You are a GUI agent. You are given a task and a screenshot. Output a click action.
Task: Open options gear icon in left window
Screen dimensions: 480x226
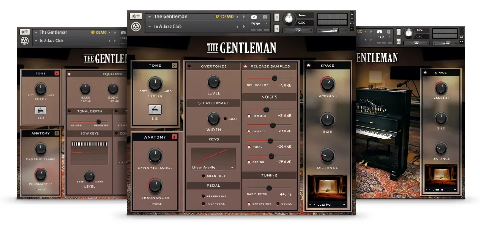[x=24, y=32]
